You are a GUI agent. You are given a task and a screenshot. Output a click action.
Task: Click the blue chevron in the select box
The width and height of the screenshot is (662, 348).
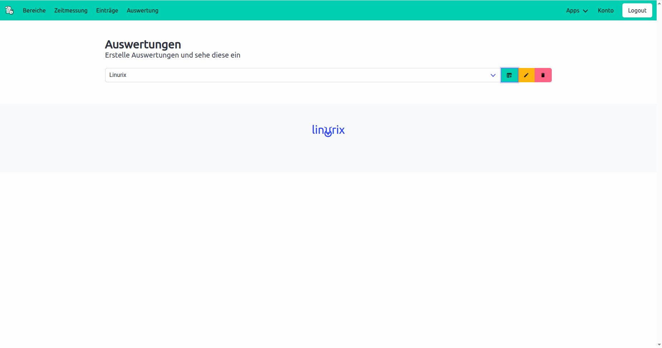[x=493, y=75]
